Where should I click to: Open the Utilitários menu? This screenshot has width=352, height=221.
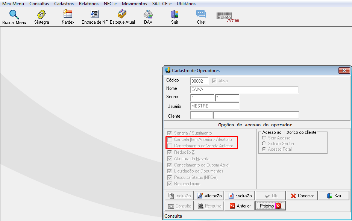pyautogui.click(x=186, y=4)
